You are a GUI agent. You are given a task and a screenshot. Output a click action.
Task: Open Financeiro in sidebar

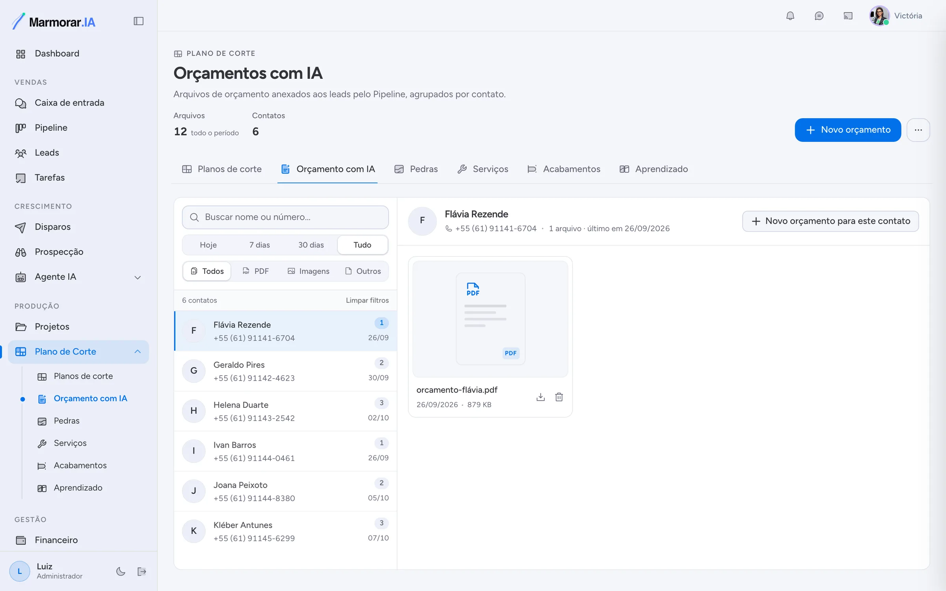tap(79, 540)
